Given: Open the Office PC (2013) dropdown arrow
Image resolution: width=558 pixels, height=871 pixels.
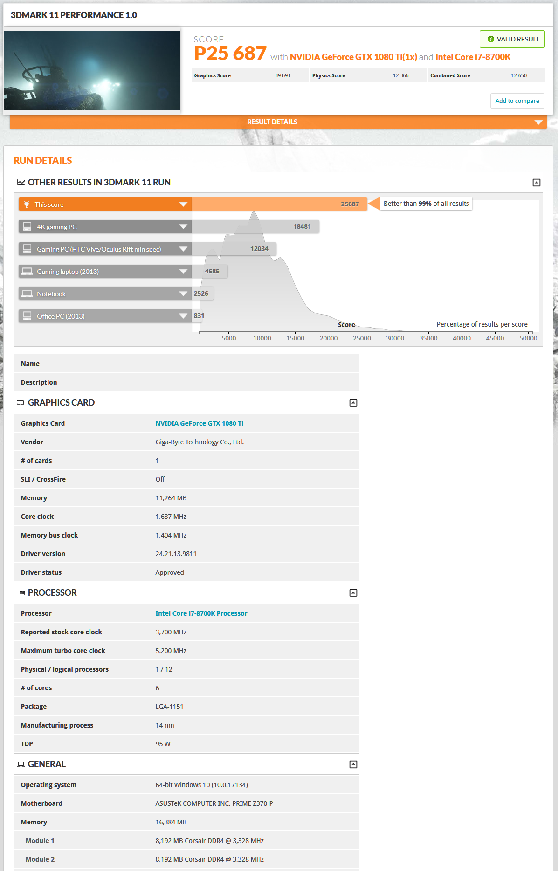Looking at the screenshot, I should (x=183, y=316).
